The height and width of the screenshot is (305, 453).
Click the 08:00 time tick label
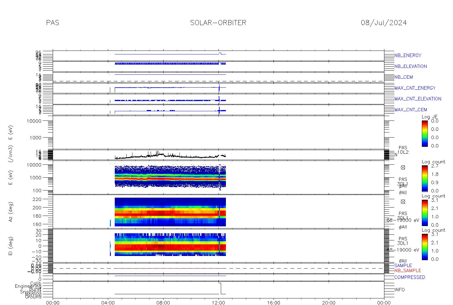163,303
